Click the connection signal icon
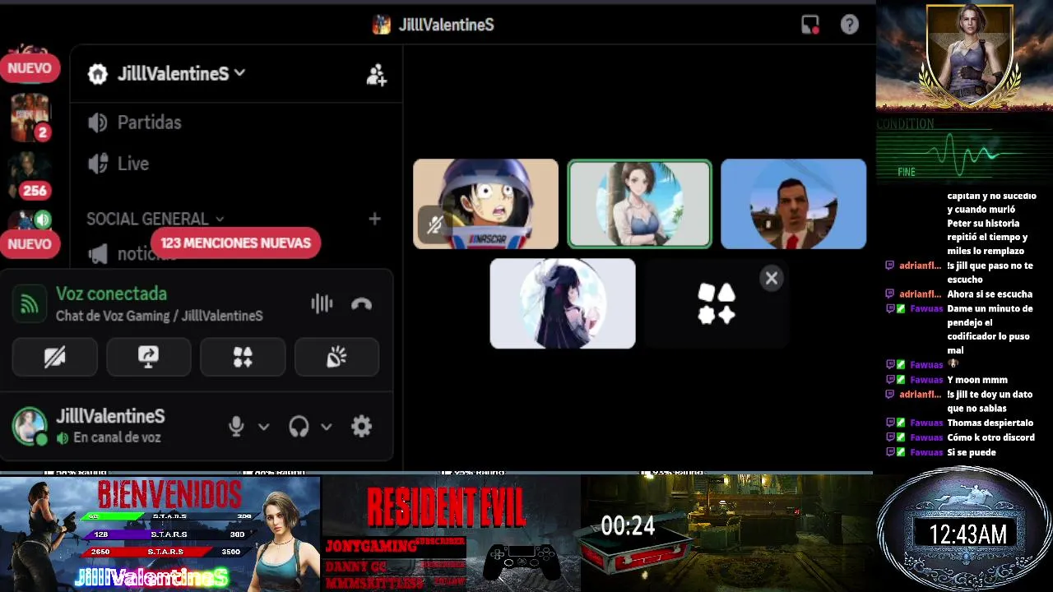 (29, 304)
